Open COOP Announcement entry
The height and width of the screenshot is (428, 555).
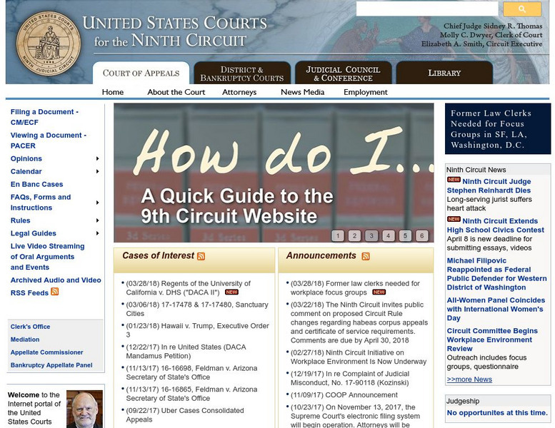[344, 394]
